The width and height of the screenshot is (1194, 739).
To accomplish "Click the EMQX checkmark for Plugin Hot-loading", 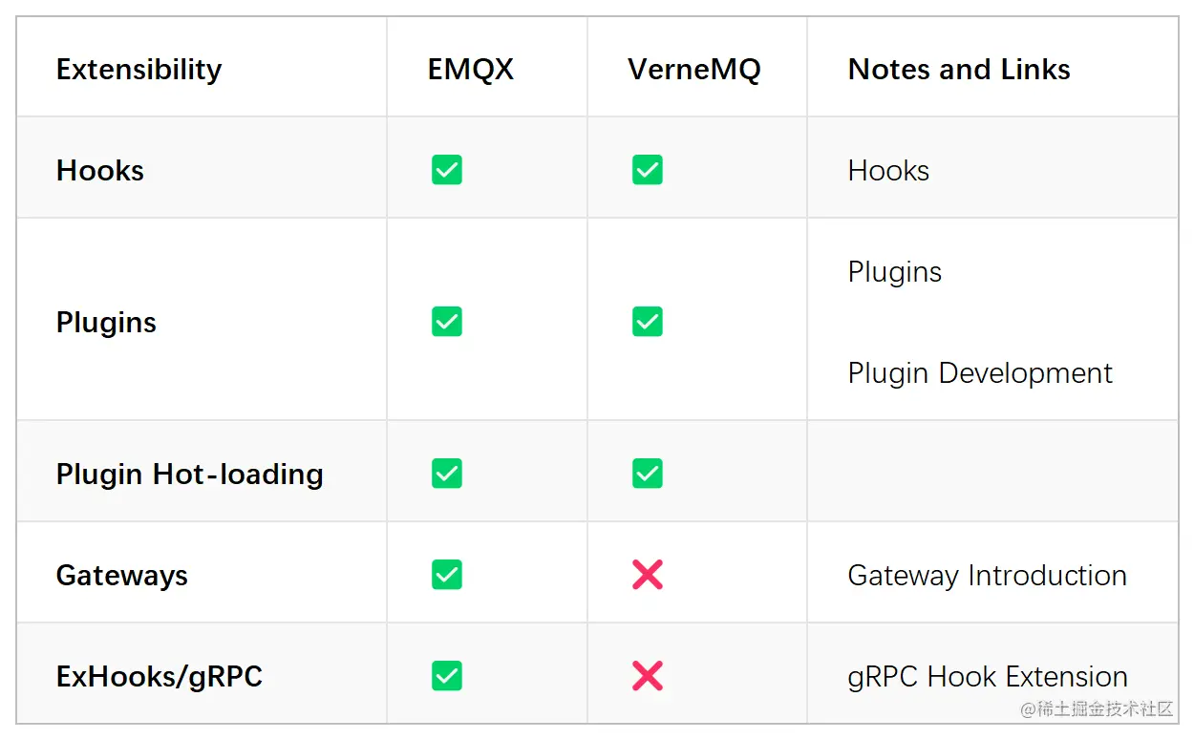I will [x=447, y=474].
